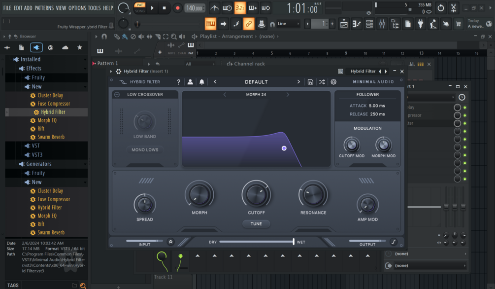The height and width of the screenshot is (289, 495).
Task: Click the browser search magnifier icon
Action: pyautogui.click(x=83, y=286)
